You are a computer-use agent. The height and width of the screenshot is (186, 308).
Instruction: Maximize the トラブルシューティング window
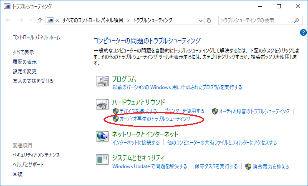[278, 6]
